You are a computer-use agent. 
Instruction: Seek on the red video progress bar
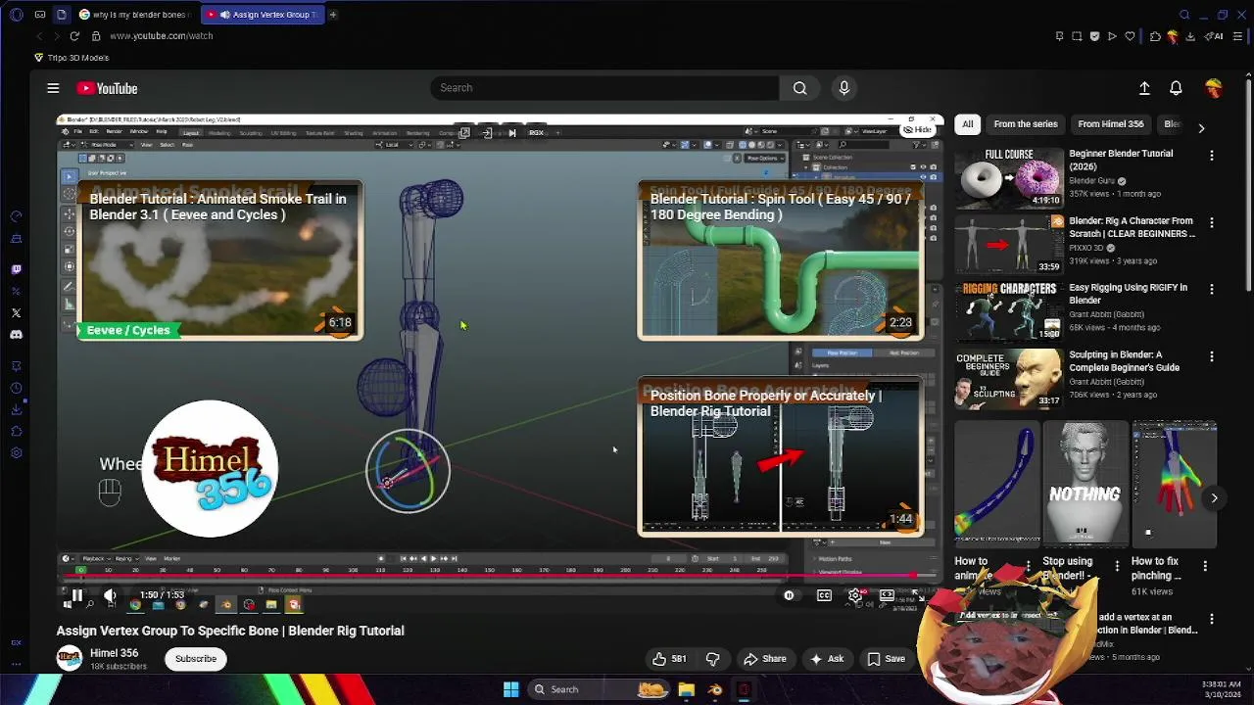(x=498, y=577)
